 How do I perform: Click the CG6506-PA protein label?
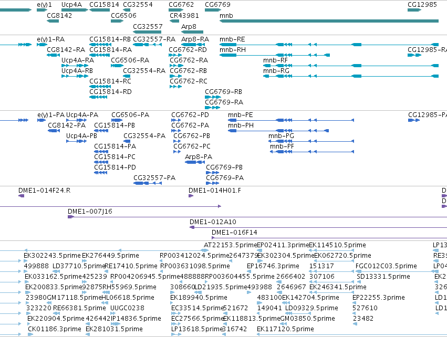pyautogui.click(x=130, y=115)
